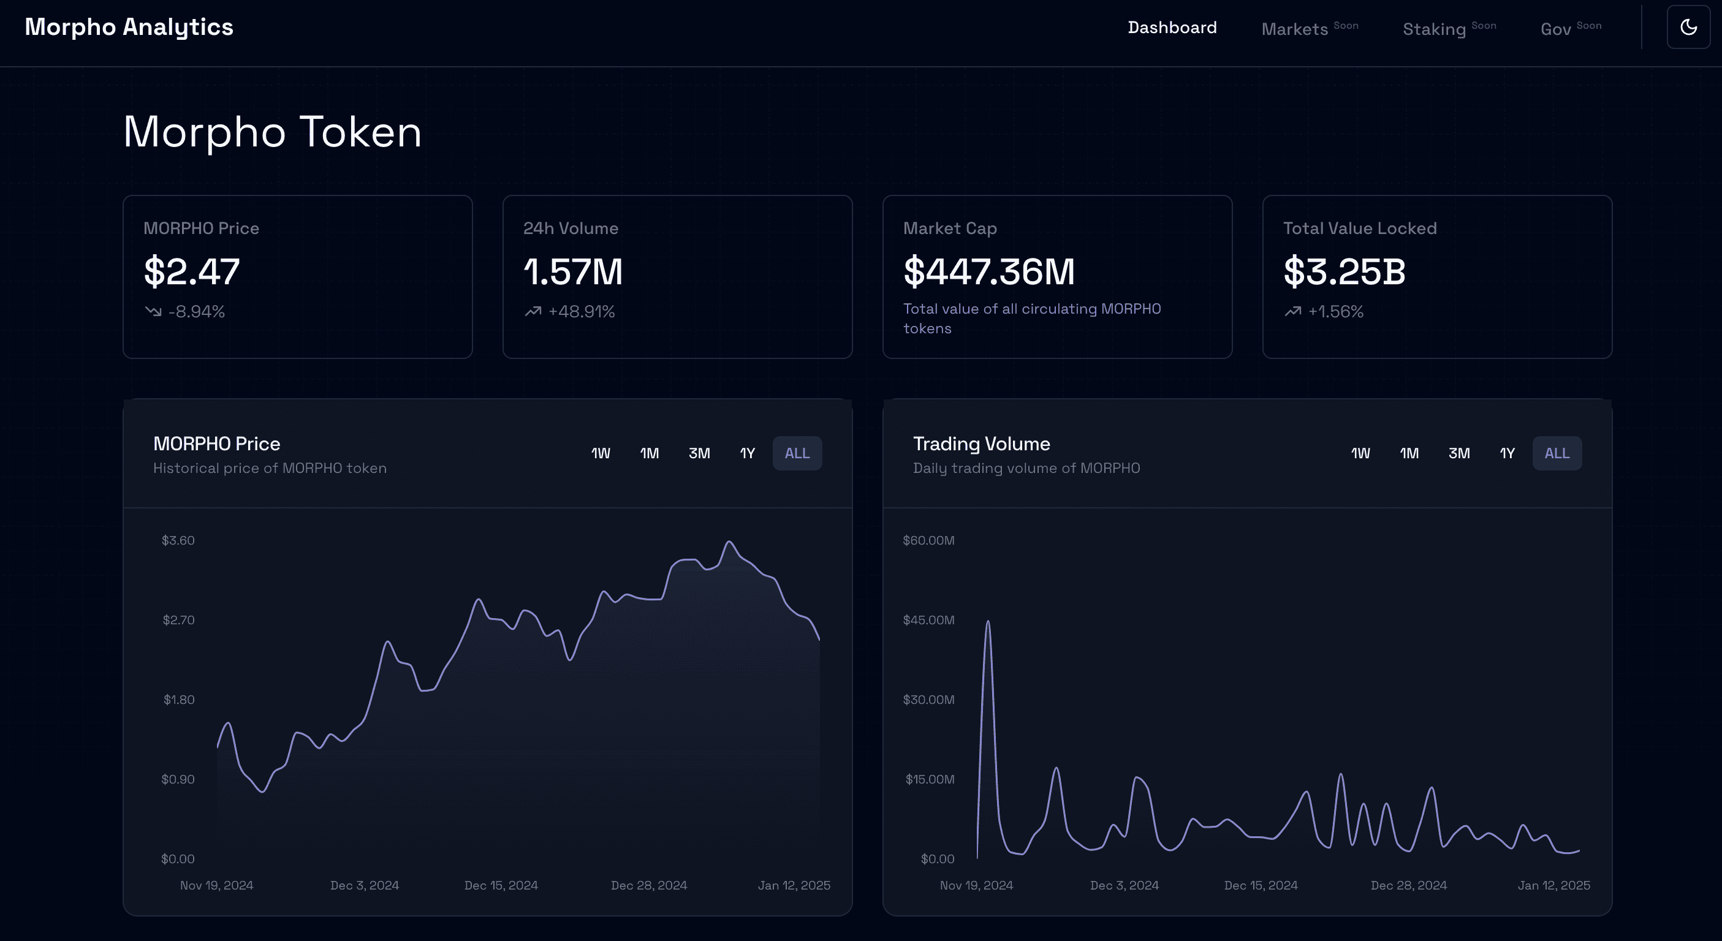Click the +48.91% volume change text
Screen dimensions: 1722x941
tap(581, 311)
